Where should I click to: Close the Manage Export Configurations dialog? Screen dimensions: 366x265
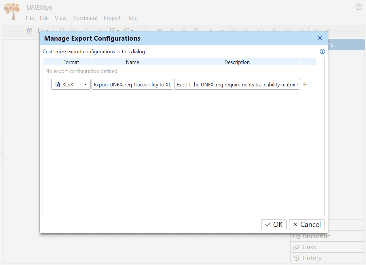[x=320, y=38]
